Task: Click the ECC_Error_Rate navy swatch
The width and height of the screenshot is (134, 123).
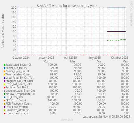Action: tap(5, 97)
